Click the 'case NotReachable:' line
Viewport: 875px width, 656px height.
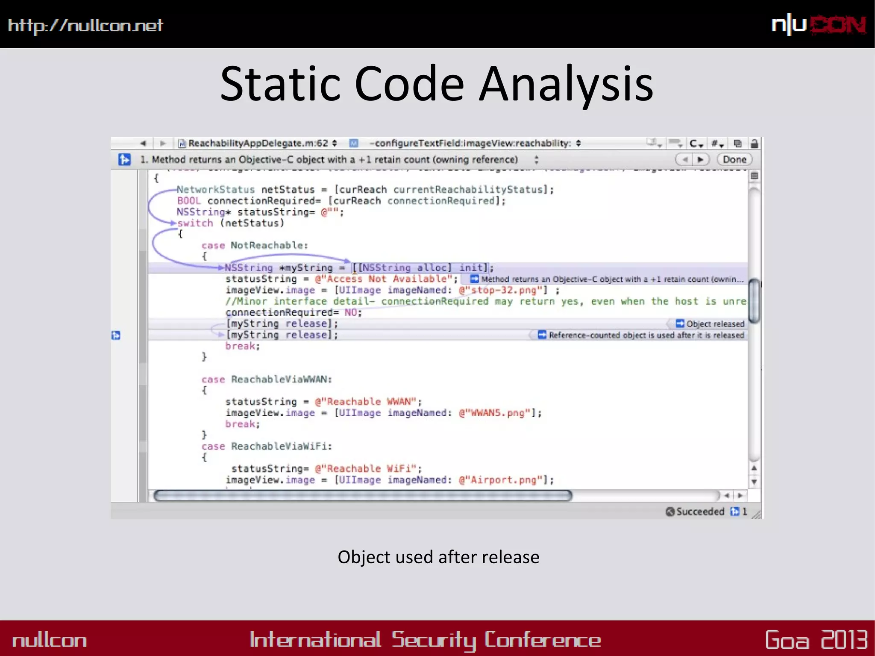255,246
